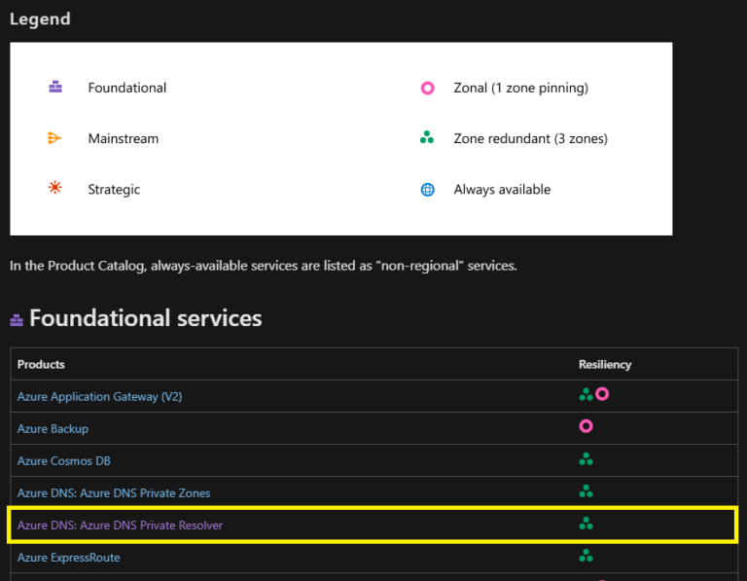Click the 'Always available' legend label
The height and width of the screenshot is (581, 747).
click(x=502, y=190)
